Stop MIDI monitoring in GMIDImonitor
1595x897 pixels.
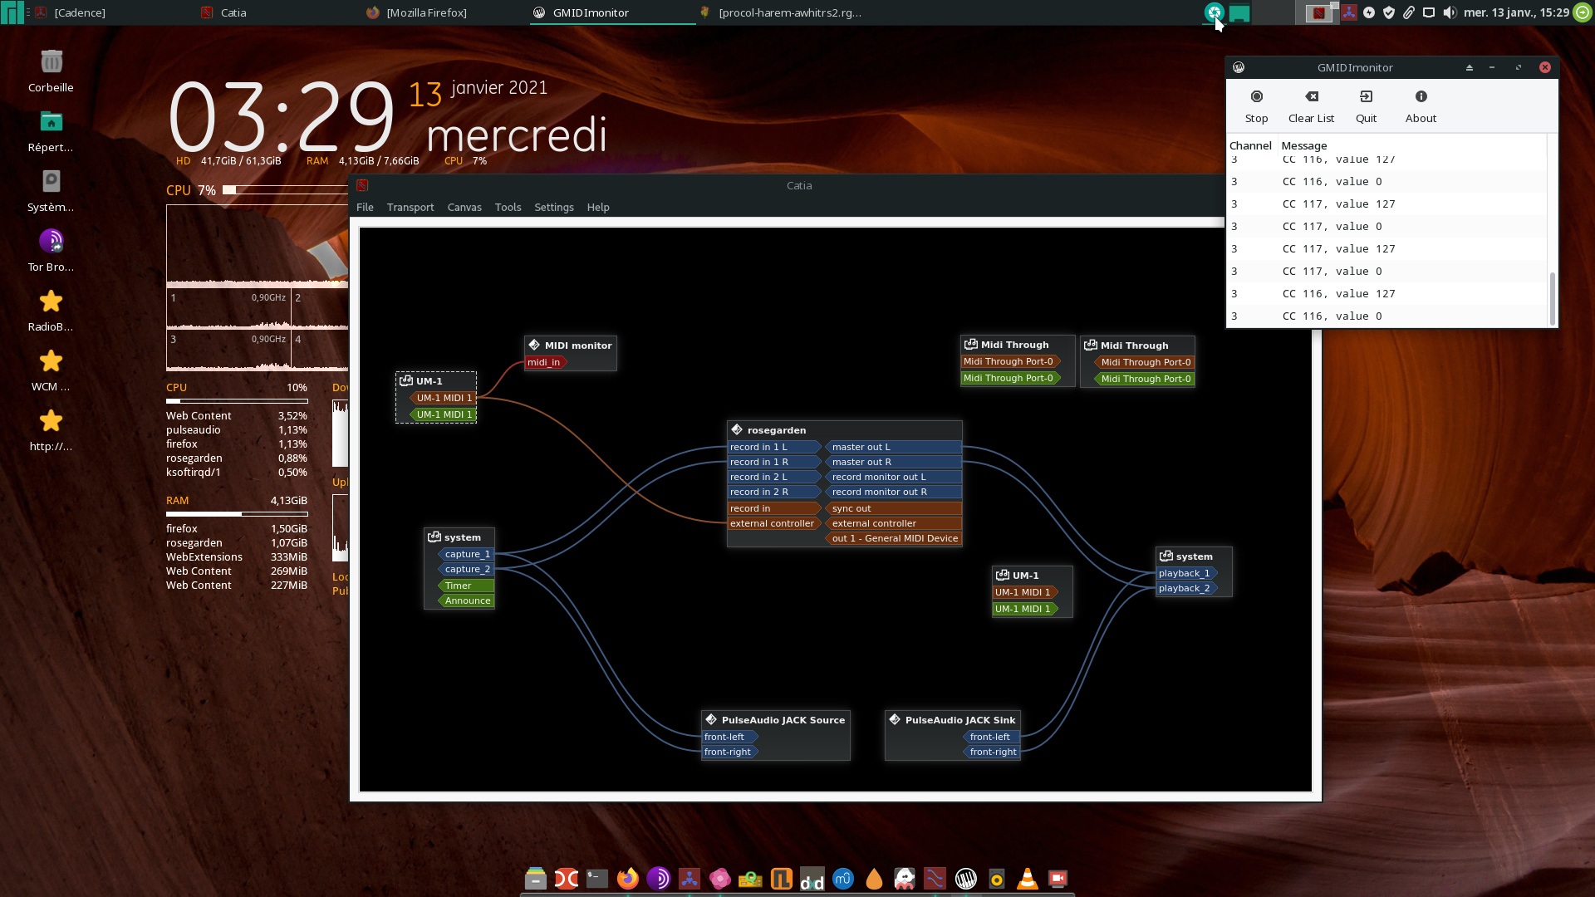tap(1256, 106)
